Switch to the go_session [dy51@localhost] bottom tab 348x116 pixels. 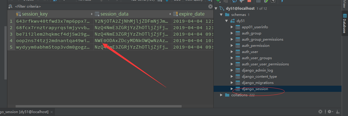24,112
